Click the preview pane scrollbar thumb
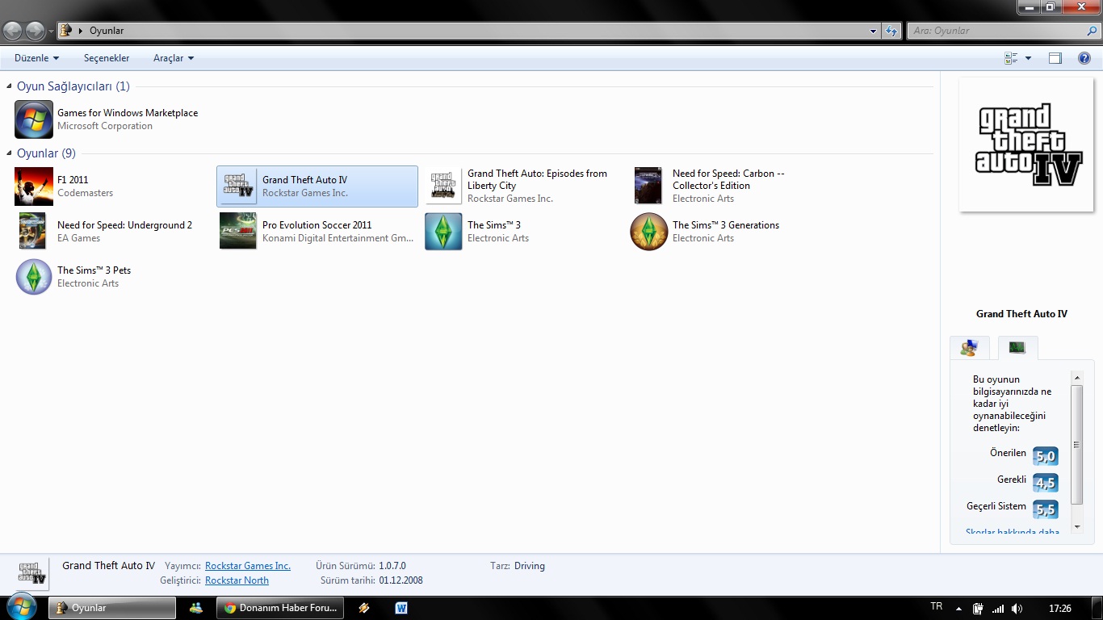1103x620 pixels. point(1076,445)
